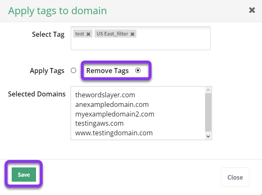262x195 pixels.
Task: Select thewordslayer.com in domain list
Action: (x=105, y=95)
